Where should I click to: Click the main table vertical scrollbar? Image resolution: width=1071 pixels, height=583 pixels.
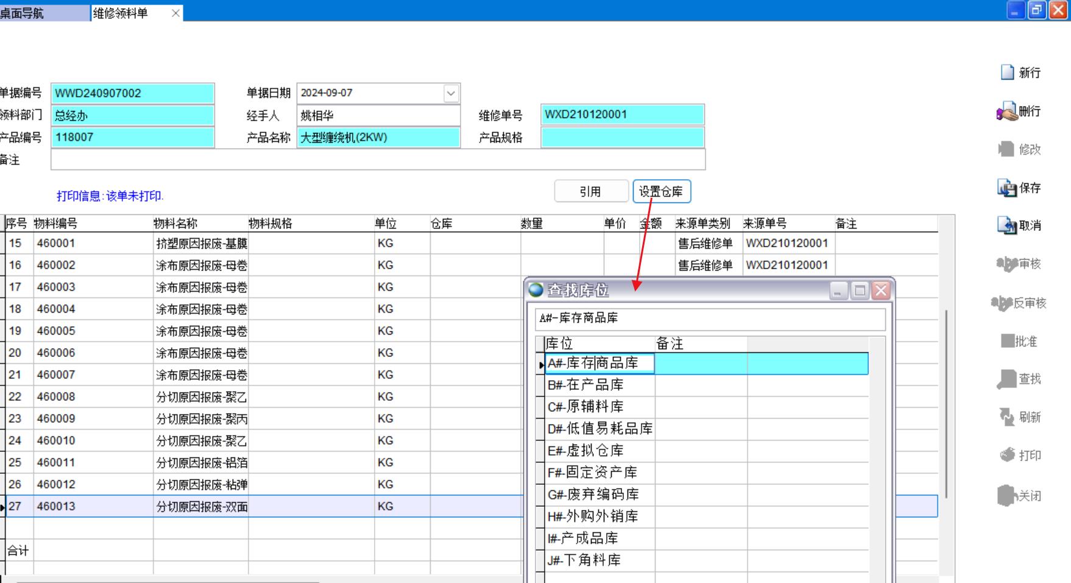tap(946, 402)
